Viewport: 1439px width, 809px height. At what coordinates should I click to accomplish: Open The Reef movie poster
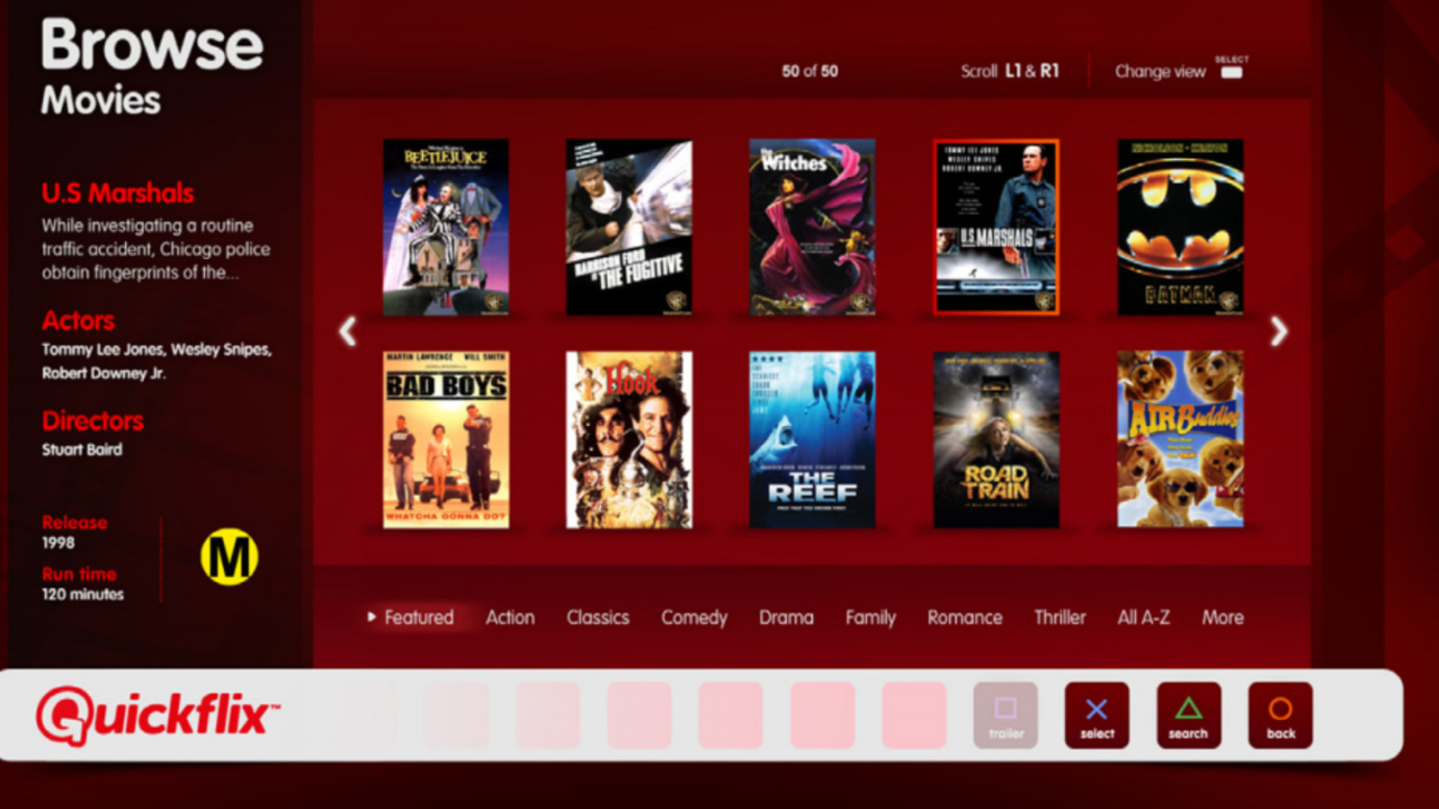click(813, 440)
